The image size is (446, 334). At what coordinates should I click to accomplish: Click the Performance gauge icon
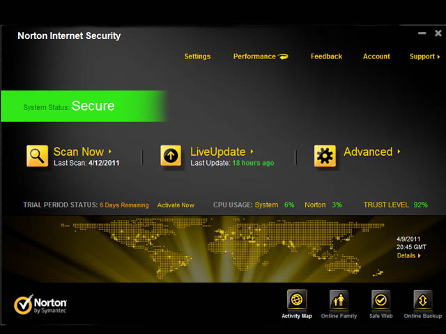[x=284, y=56]
